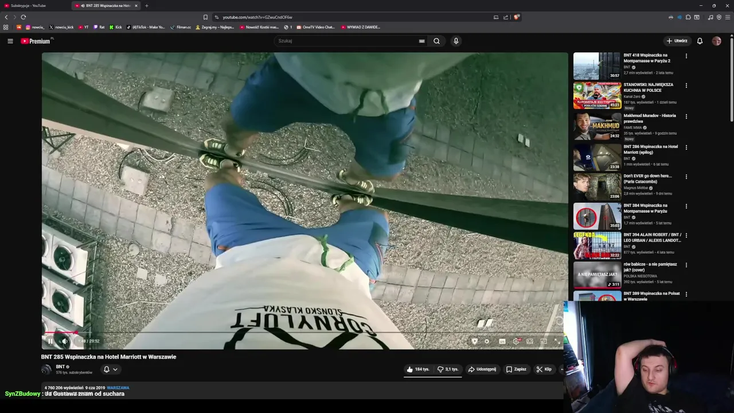Viewport: 734px width, 413px height.
Task: Seek using the red video progress bar
Action: [304, 332]
